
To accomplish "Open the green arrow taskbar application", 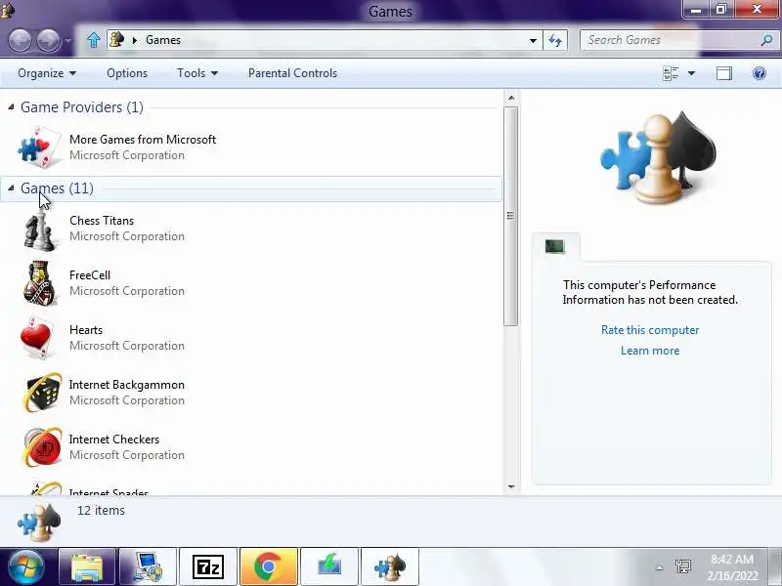I will coord(329,567).
